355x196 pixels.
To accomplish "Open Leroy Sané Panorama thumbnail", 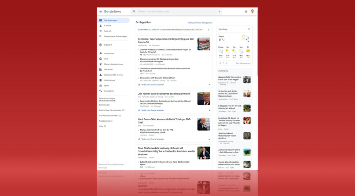I will pos(247,121).
